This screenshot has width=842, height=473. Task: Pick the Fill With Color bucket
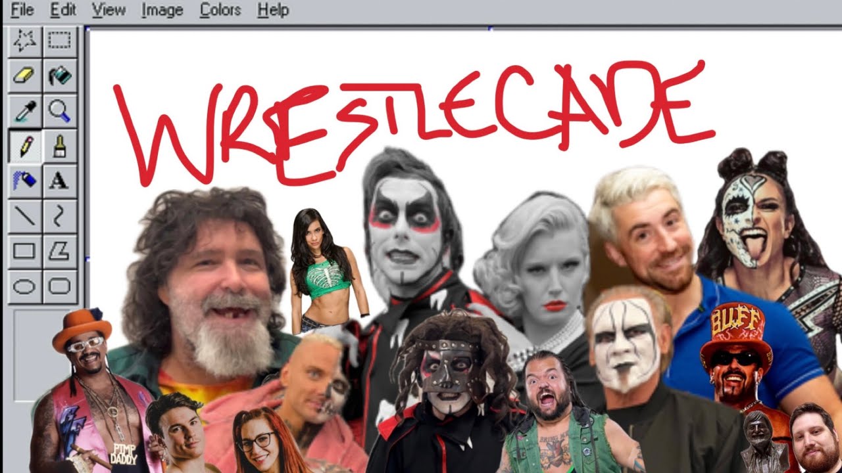pyautogui.click(x=60, y=76)
